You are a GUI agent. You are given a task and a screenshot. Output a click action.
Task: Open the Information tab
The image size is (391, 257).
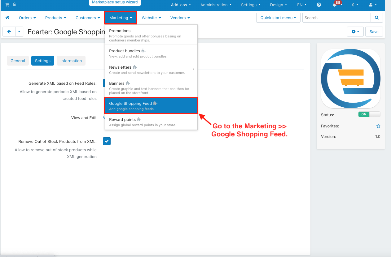tap(71, 61)
